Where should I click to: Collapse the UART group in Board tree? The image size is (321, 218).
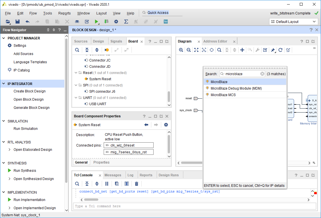click(x=76, y=98)
